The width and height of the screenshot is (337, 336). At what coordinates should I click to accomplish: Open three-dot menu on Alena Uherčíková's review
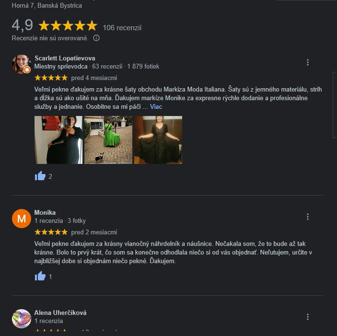click(x=308, y=317)
